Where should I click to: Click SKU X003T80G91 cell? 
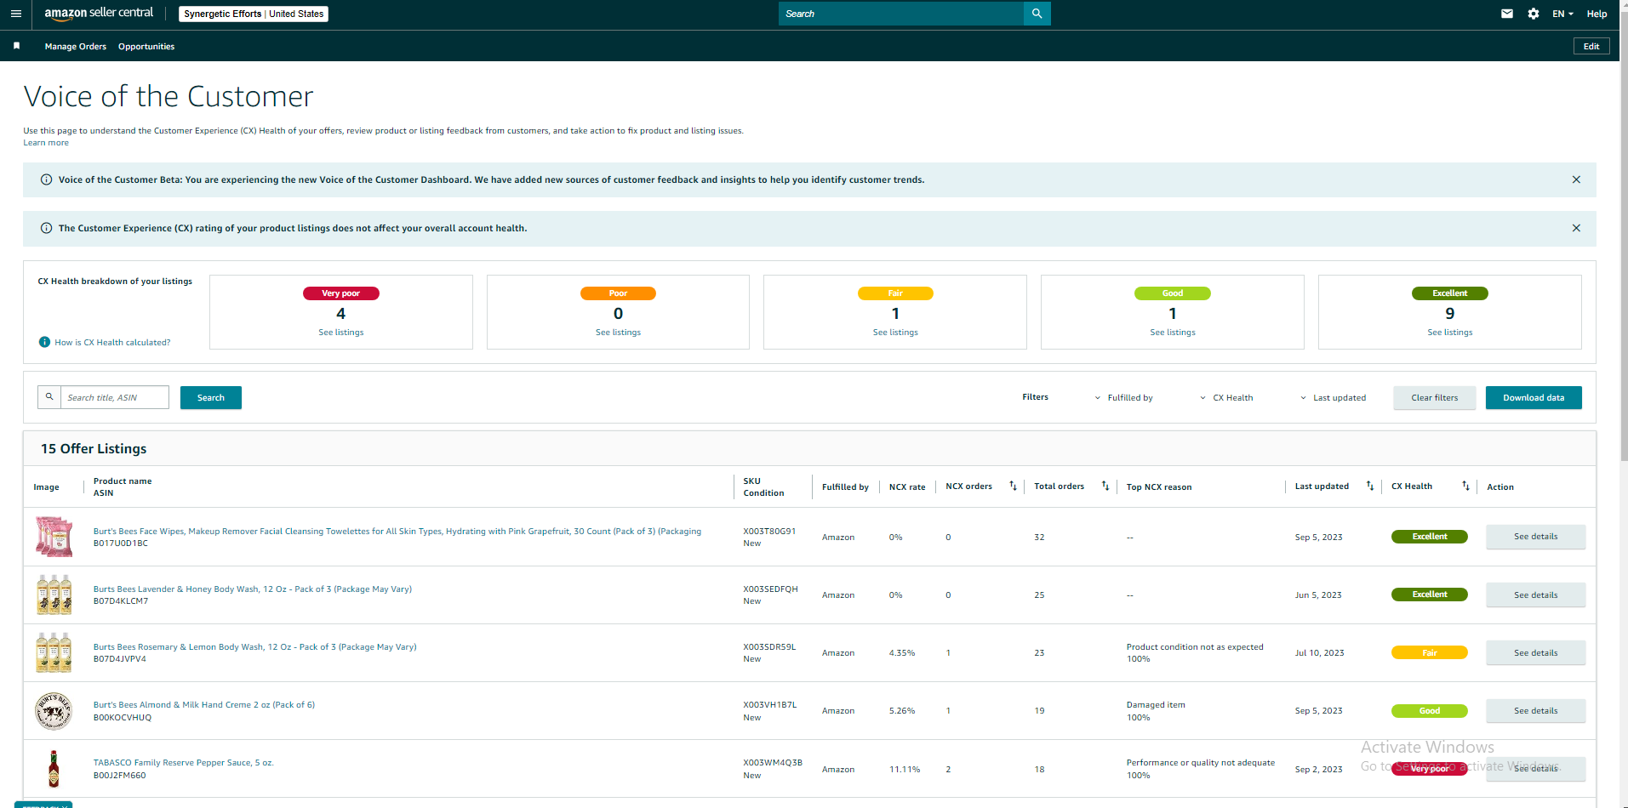(x=769, y=531)
